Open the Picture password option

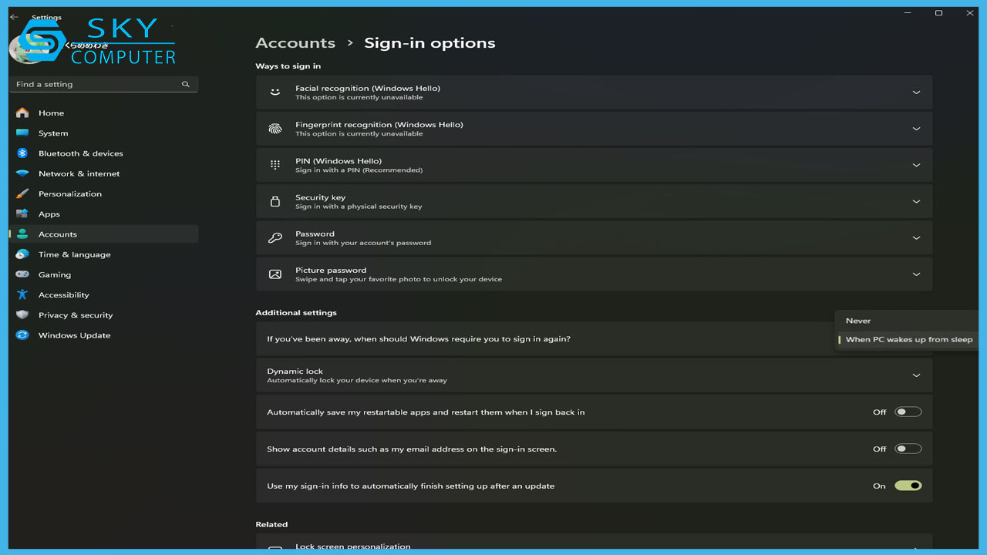[x=594, y=274]
